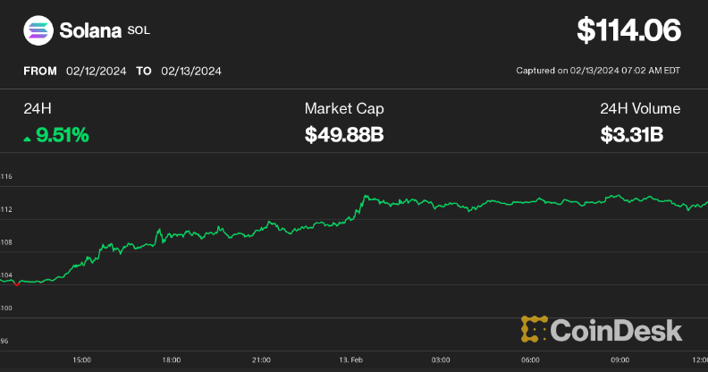Click the end date 02/13/2024
Image resolution: width=708 pixels, height=372 pixels.
191,71
